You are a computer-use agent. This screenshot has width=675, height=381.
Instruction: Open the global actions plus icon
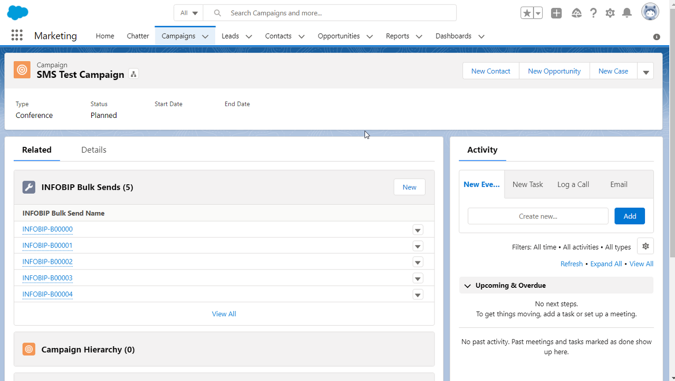556,13
